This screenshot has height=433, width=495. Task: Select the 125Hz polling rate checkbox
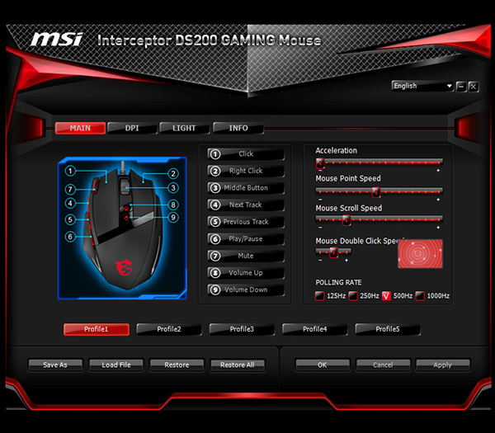pyautogui.click(x=320, y=296)
